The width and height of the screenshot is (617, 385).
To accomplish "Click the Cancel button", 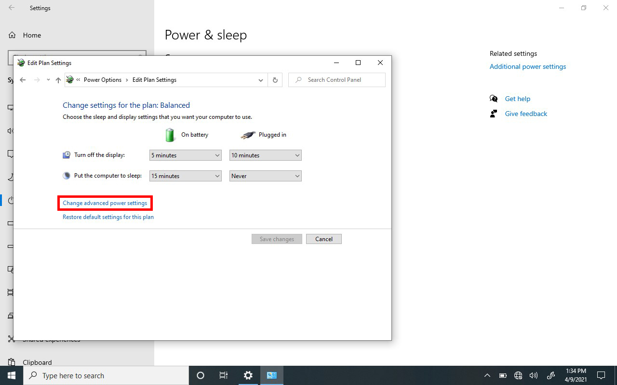I will (x=324, y=239).
